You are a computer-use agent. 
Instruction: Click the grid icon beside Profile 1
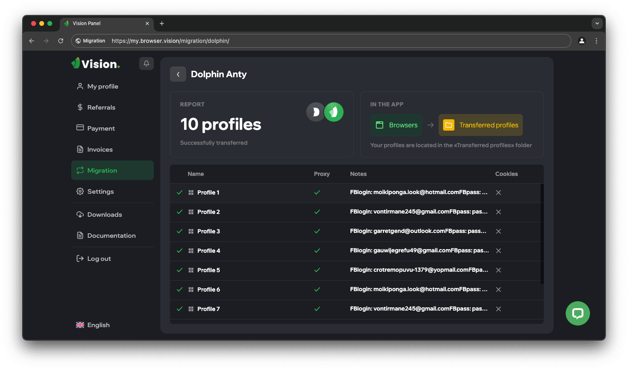tap(191, 192)
